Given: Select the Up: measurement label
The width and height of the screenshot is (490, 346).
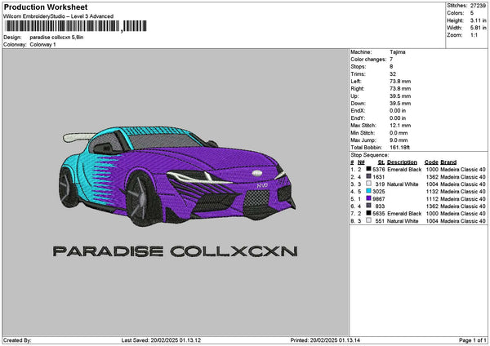Looking at the screenshot, I should pyautogui.click(x=354, y=95).
